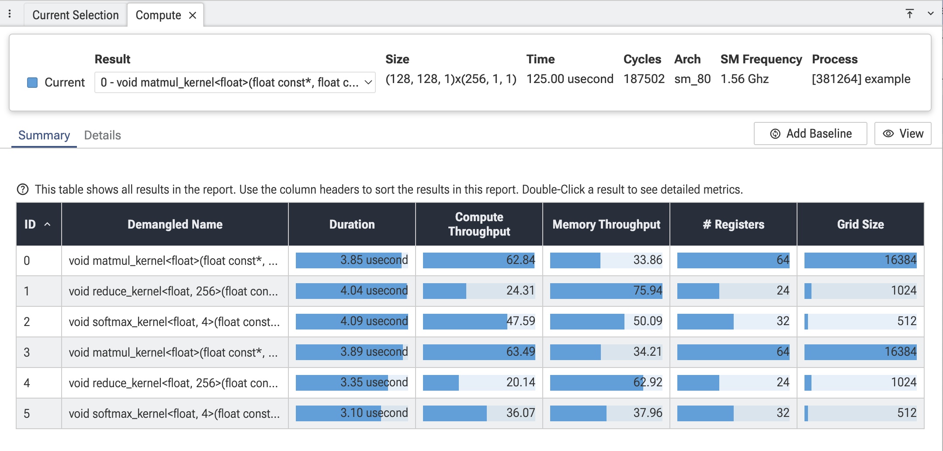The image size is (943, 451).
Task: Click the Add Baseline button
Action: 810,134
